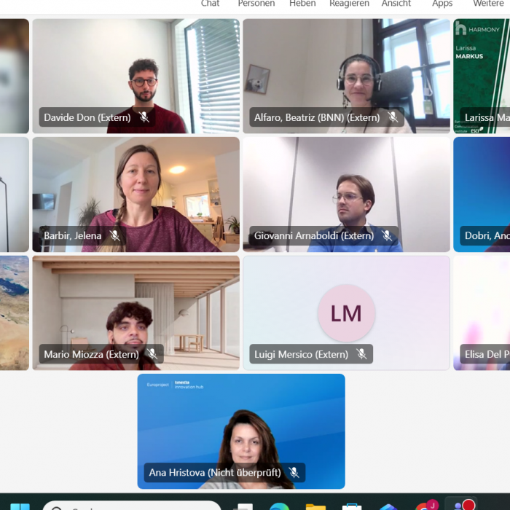
Task: Click Mario Miozza's muted microphone icon
Action: [152, 354]
